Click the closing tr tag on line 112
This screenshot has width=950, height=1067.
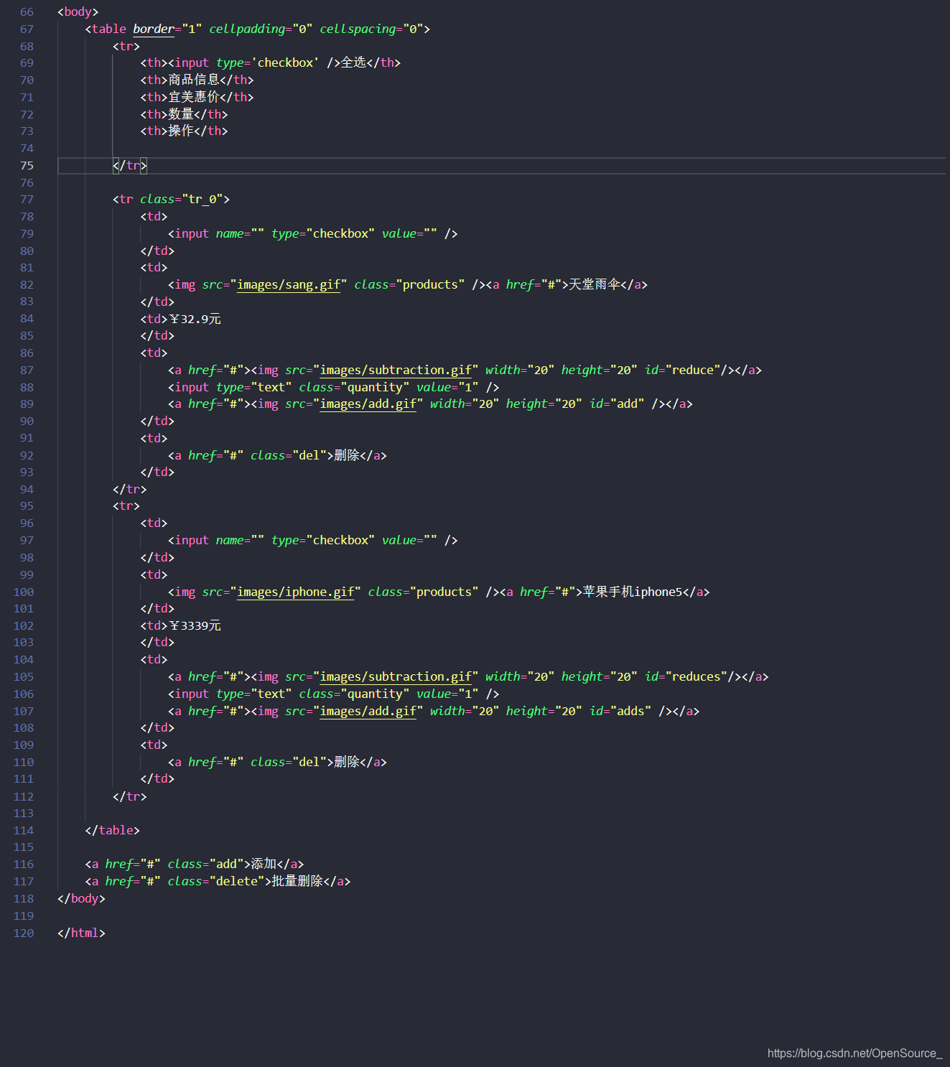(129, 796)
